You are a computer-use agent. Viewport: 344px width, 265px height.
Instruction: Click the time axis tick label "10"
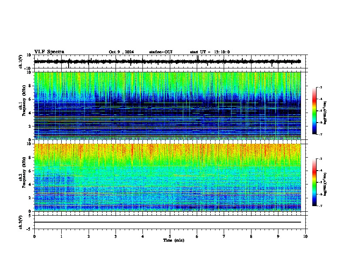pos(305,236)
